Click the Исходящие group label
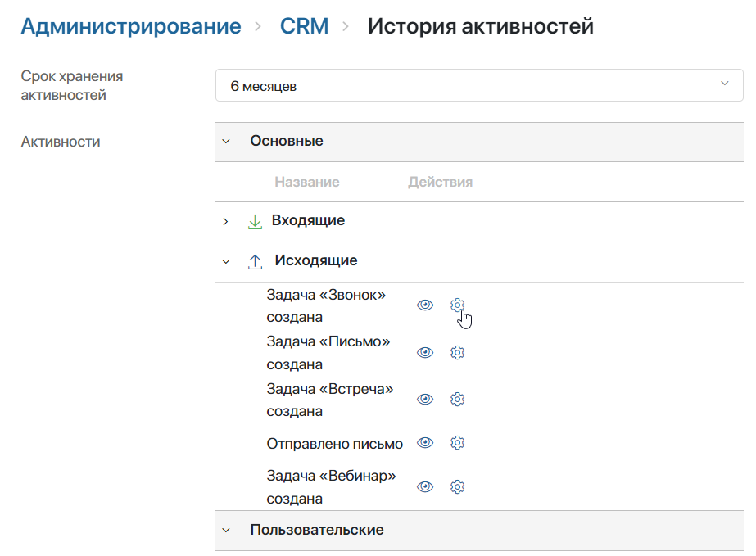The width and height of the screenshot is (756, 556). pos(316,260)
